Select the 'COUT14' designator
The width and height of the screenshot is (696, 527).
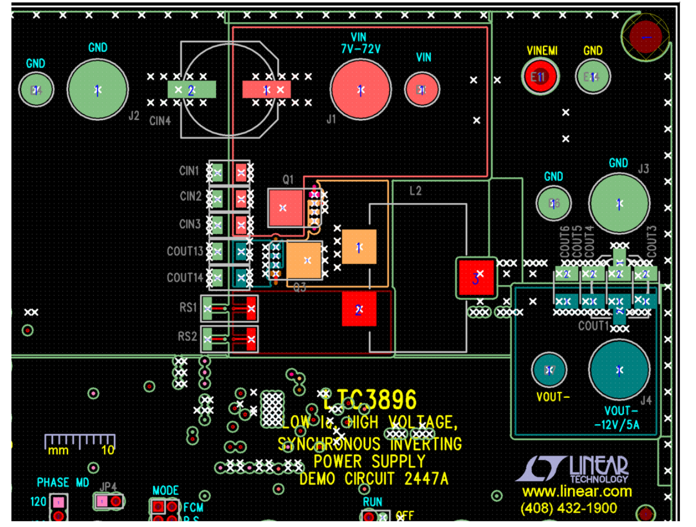click(x=185, y=278)
